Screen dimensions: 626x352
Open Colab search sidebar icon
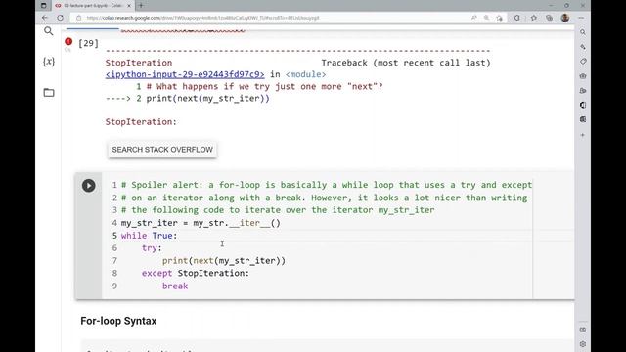[x=49, y=31]
